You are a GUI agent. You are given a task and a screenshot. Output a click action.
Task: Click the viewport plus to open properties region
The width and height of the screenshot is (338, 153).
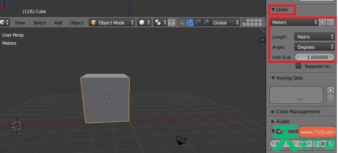coord(263,40)
